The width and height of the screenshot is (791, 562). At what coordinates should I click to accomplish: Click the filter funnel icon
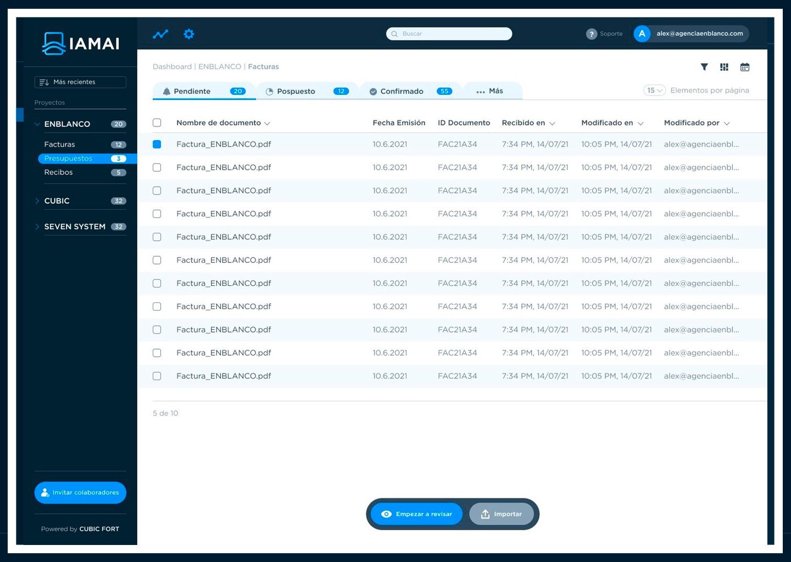pyautogui.click(x=704, y=67)
